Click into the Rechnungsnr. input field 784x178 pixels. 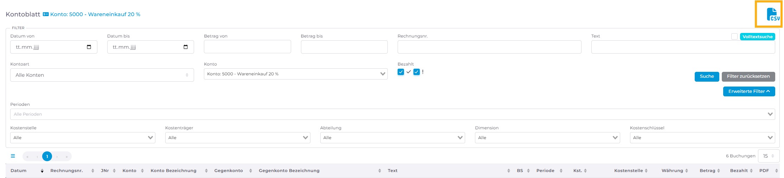(489, 47)
